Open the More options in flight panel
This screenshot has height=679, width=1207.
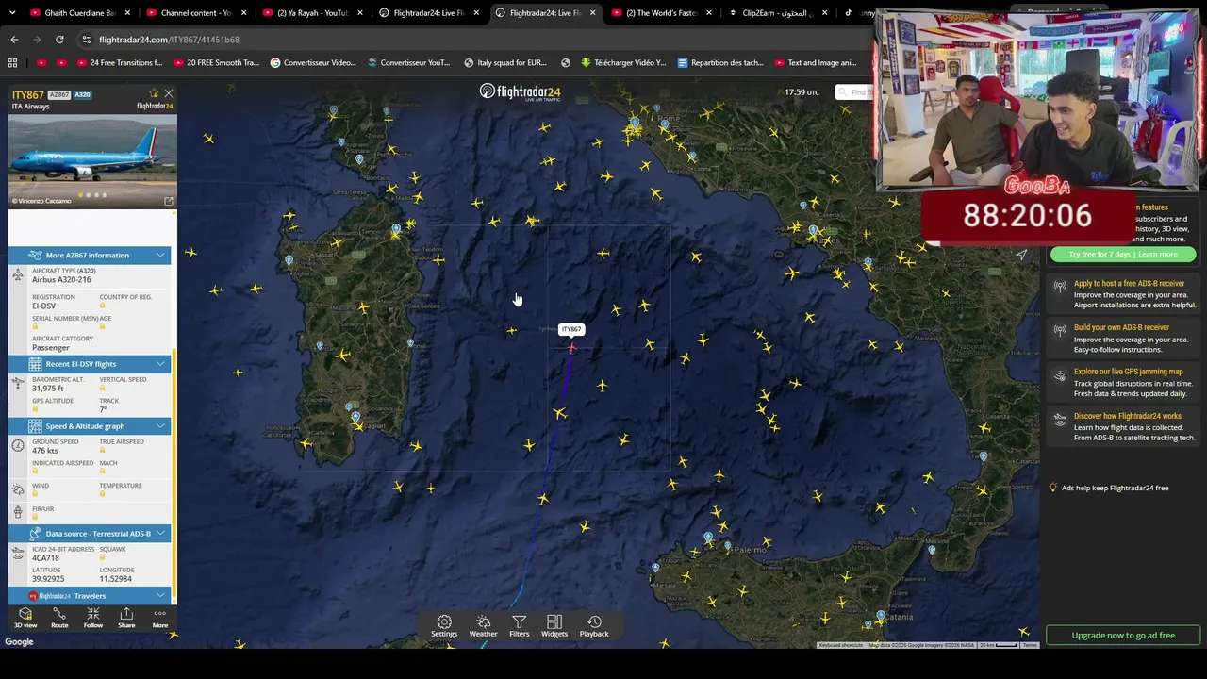[x=160, y=618]
